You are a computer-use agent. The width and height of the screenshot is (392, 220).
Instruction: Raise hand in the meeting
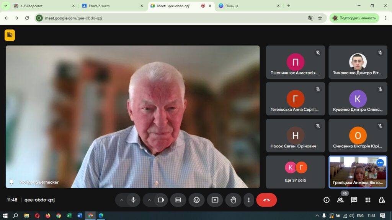[x=233, y=200]
